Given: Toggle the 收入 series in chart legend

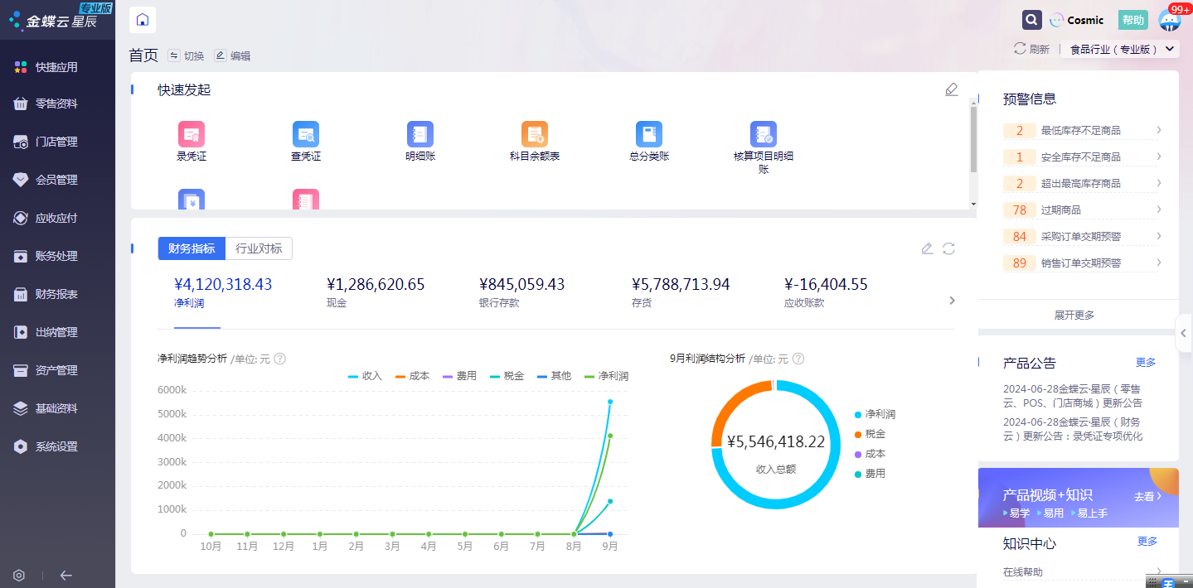Looking at the screenshot, I should [x=366, y=376].
